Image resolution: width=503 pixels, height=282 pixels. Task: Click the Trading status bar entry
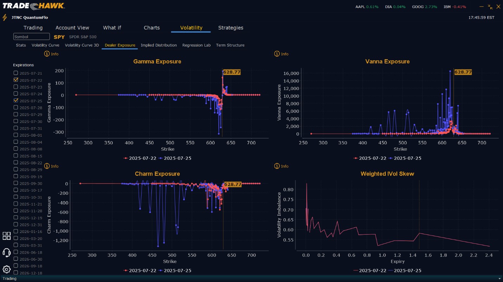tap(9, 278)
